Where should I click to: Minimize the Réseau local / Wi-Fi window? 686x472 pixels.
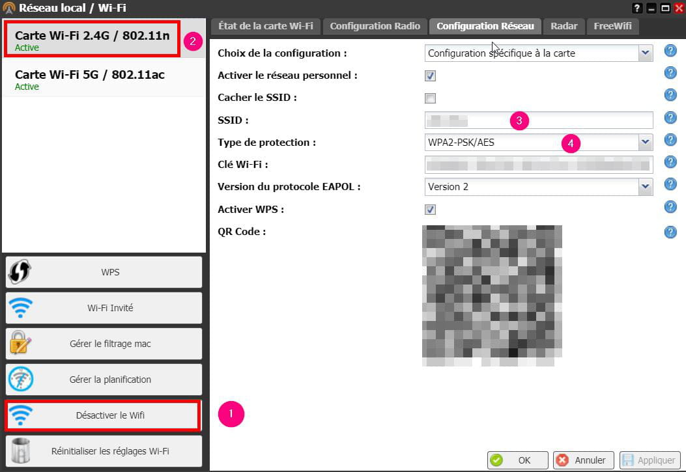(651, 8)
